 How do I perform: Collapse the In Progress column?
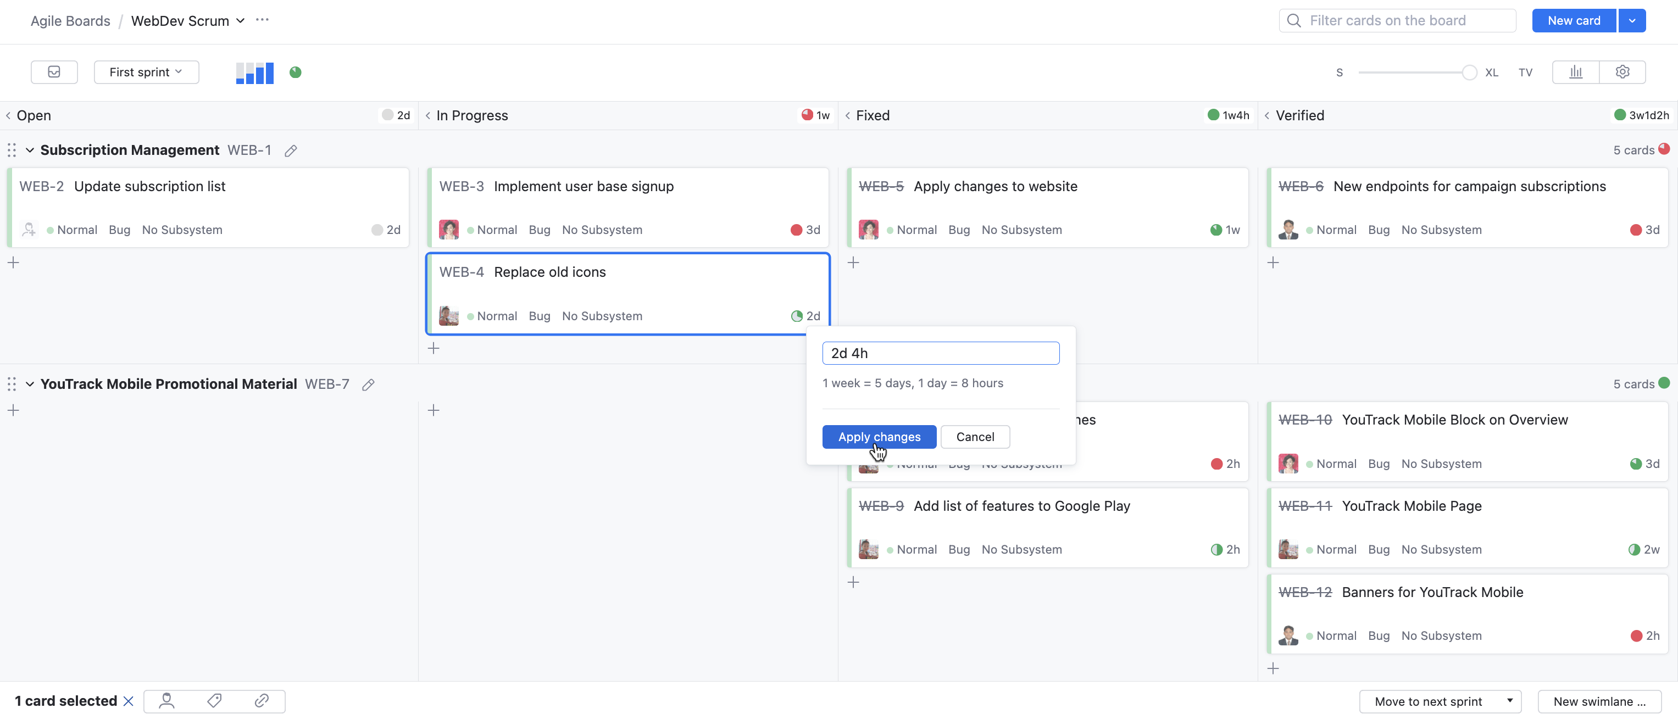click(428, 115)
